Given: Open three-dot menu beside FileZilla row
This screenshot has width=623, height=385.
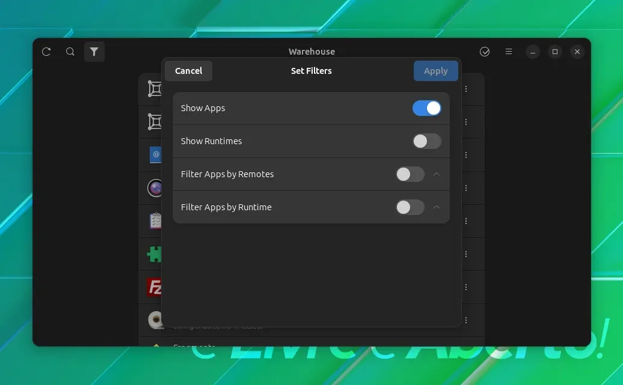Looking at the screenshot, I should point(466,287).
